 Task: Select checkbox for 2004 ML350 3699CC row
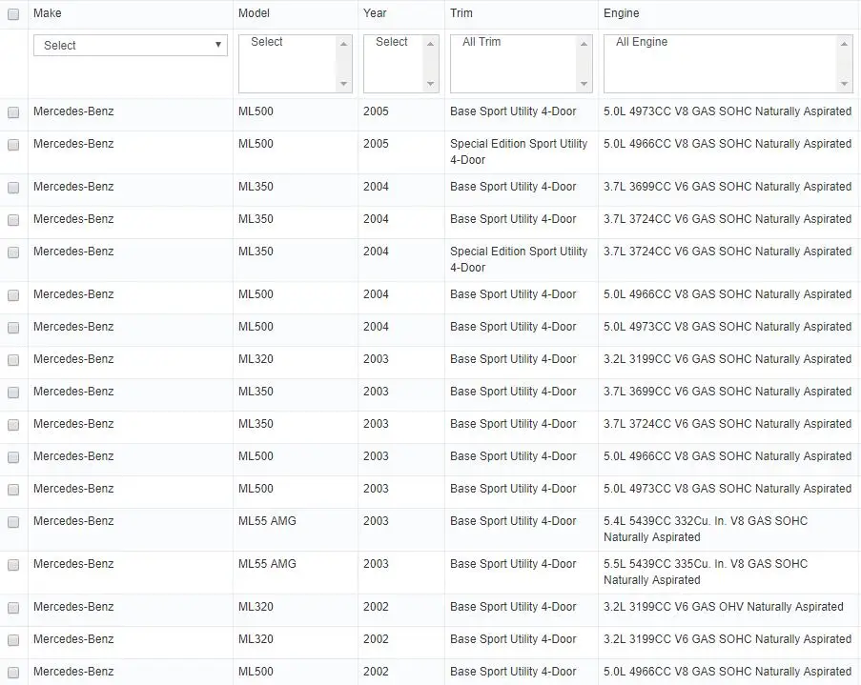pyautogui.click(x=13, y=188)
